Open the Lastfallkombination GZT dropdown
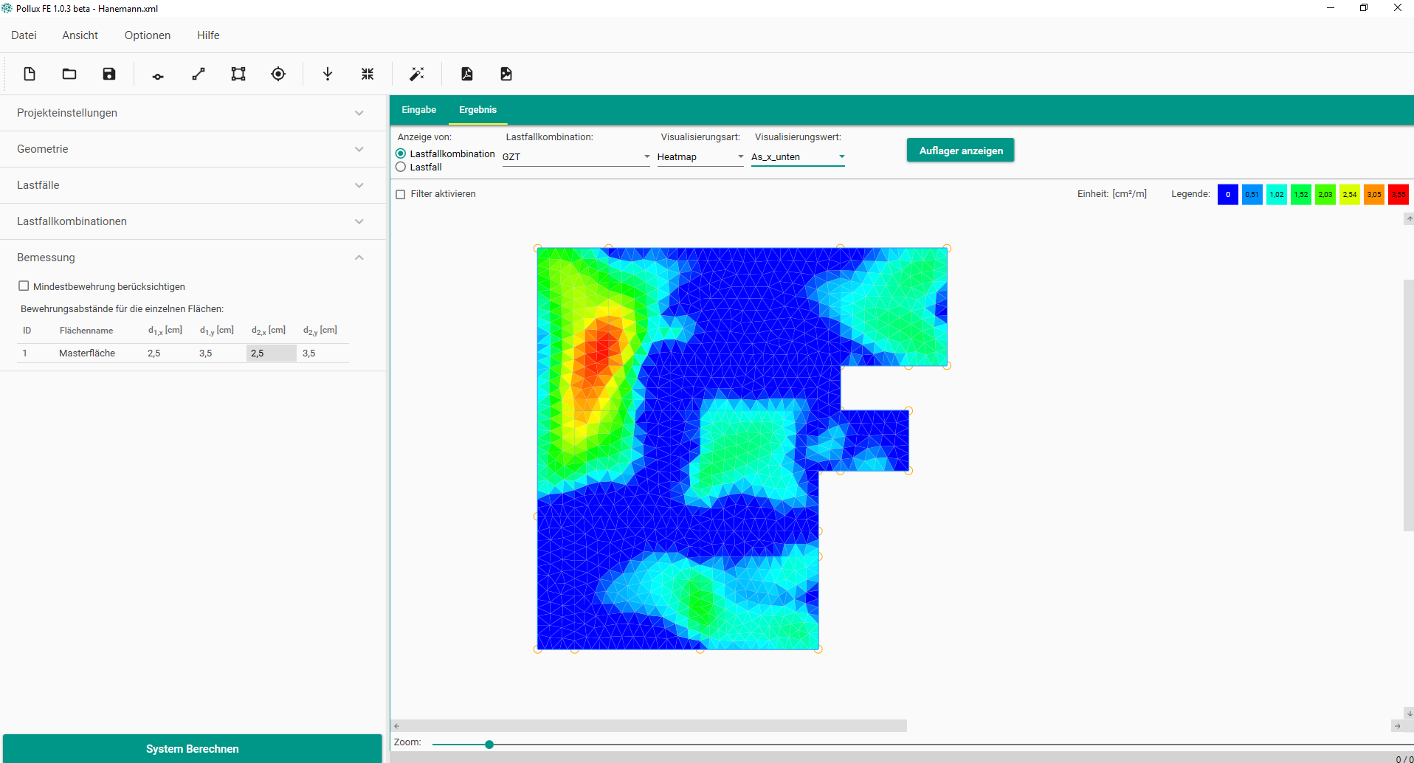 [x=576, y=156]
